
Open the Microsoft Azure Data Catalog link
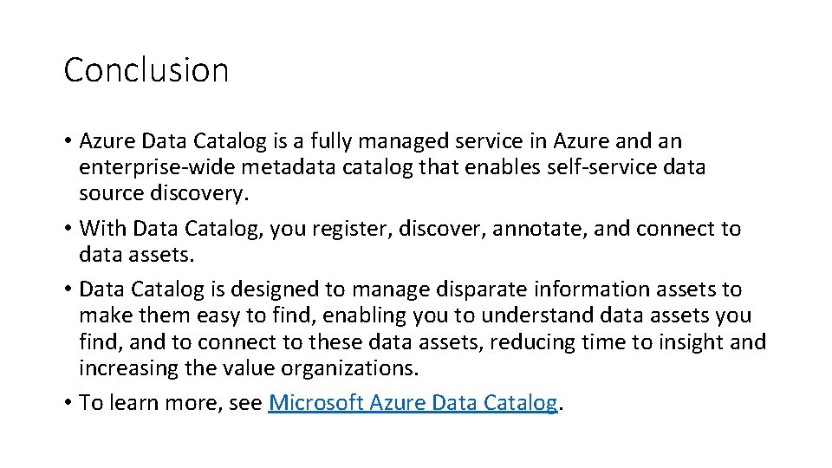point(413,403)
